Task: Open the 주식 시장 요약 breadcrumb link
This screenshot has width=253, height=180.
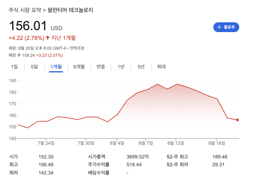Action: tap(25, 10)
